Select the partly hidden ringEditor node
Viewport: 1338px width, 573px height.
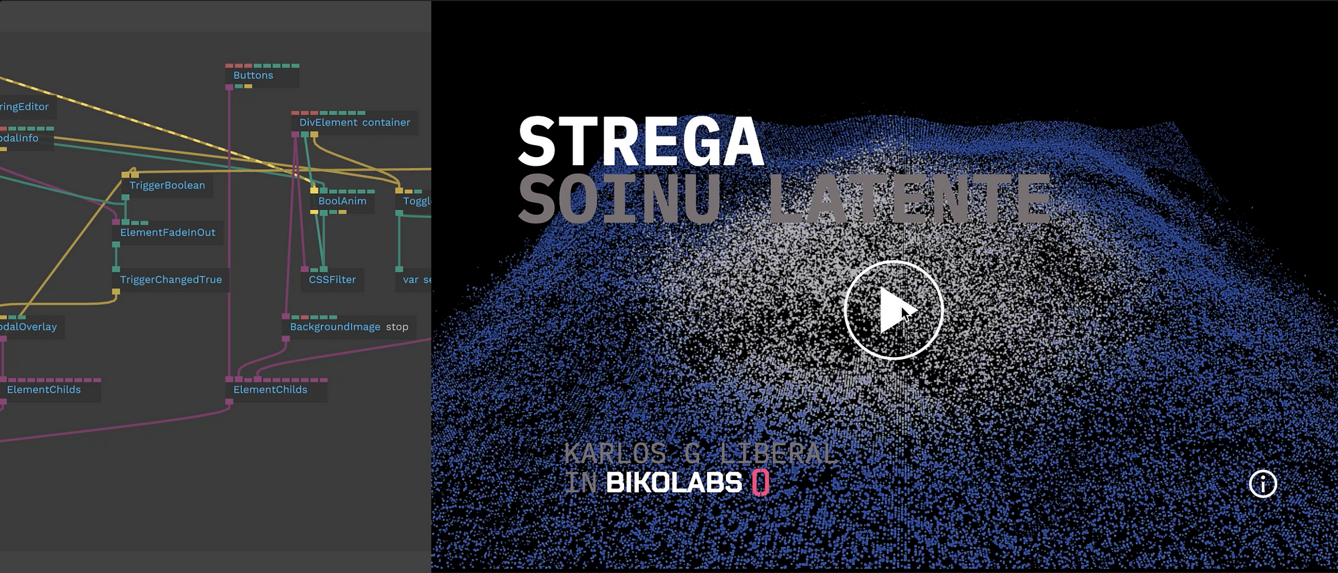pyautogui.click(x=29, y=106)
